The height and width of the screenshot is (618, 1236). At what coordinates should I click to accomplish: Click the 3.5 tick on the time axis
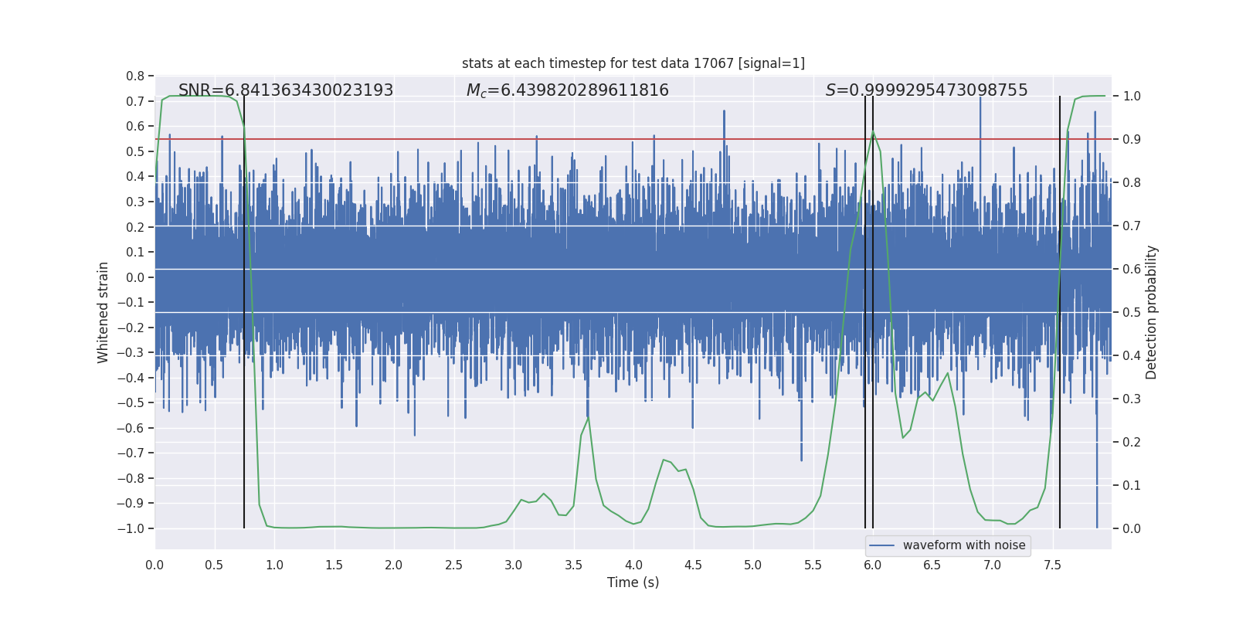[573, 565]
